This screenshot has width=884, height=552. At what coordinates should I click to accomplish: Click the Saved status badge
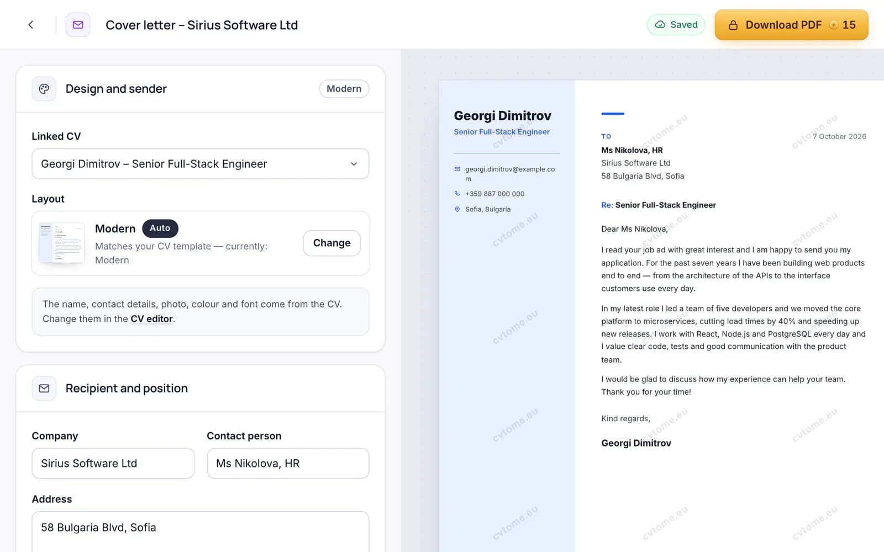pyautogui.click(x=676, y=24)
